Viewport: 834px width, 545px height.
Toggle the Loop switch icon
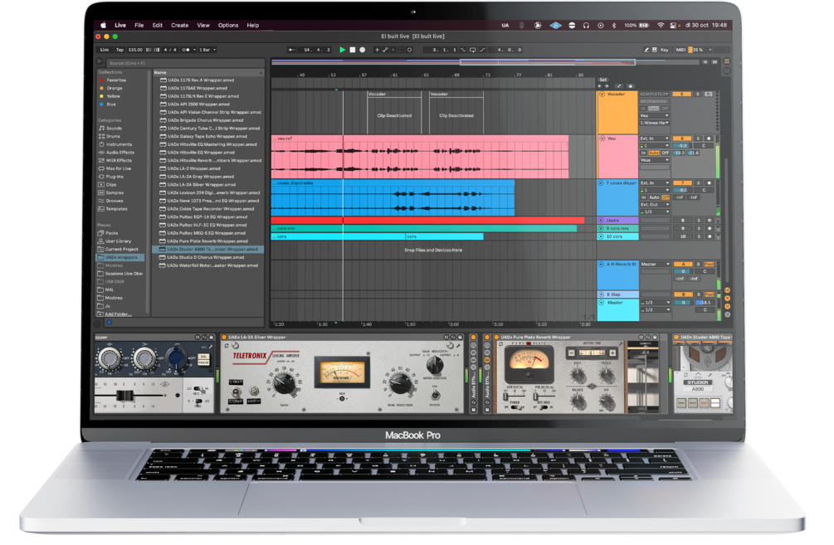[x=472, y=50]
